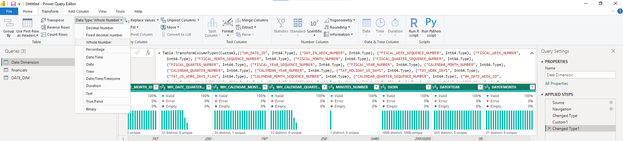Click the Run R script icon

(x=414, y=23)
